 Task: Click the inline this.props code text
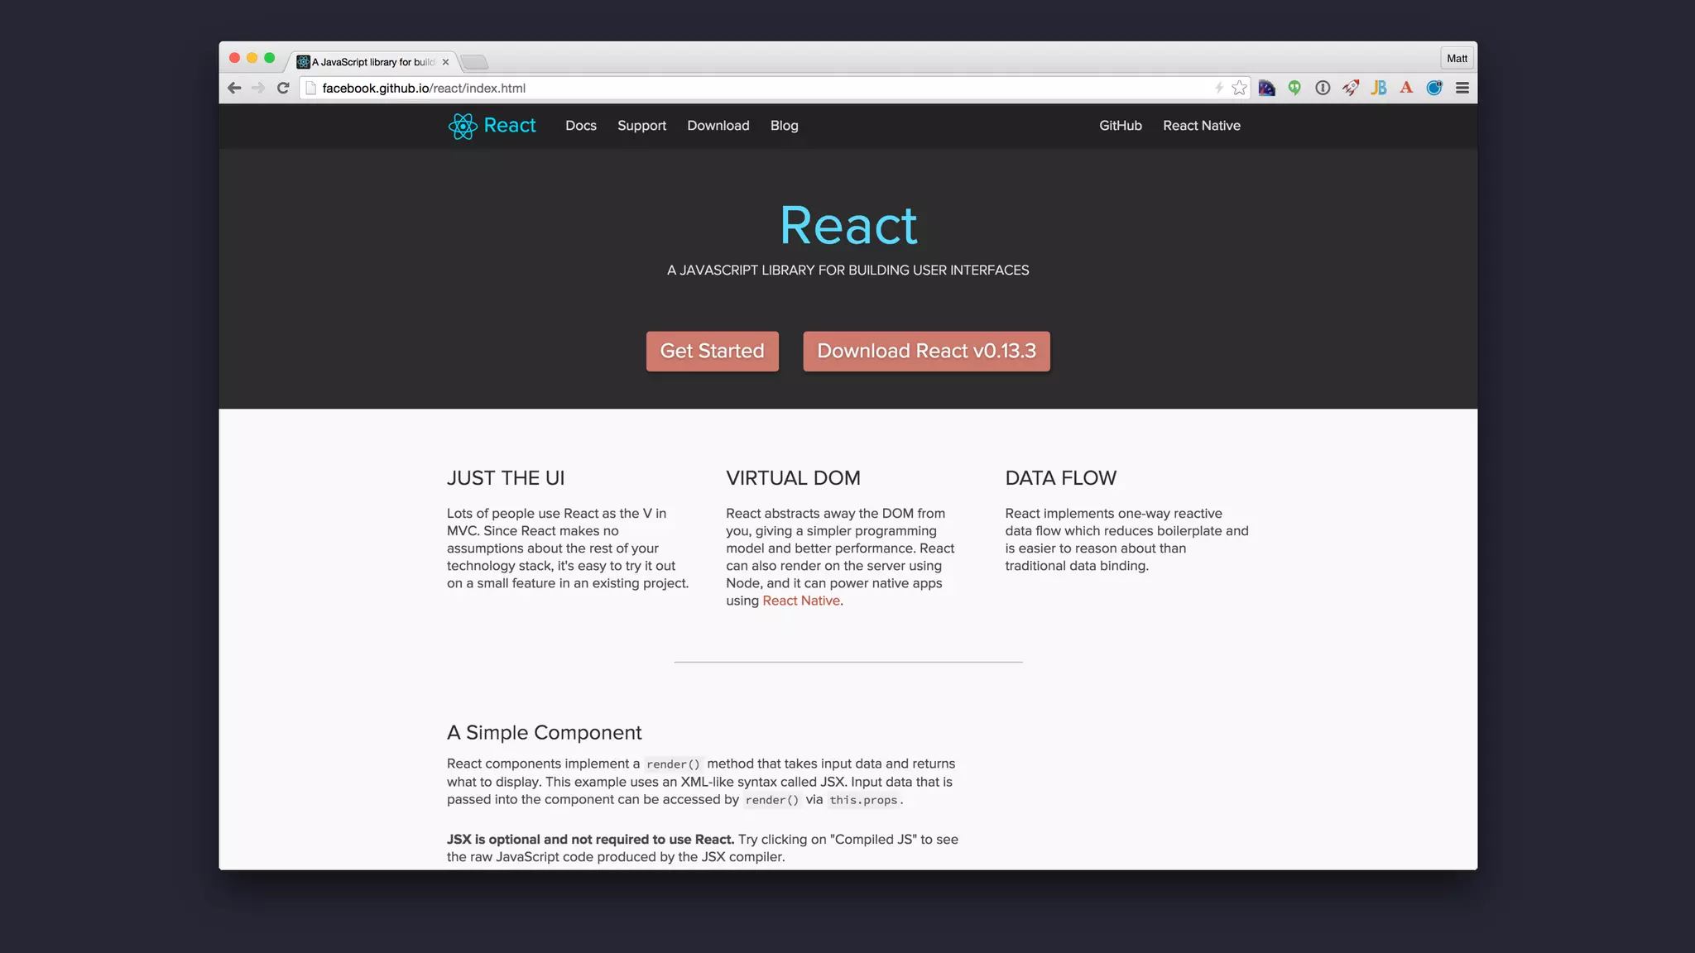[x=863, y=800]
